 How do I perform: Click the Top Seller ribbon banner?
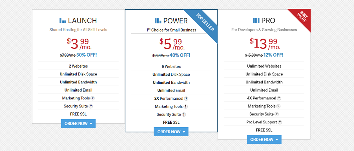coord(205,22)
